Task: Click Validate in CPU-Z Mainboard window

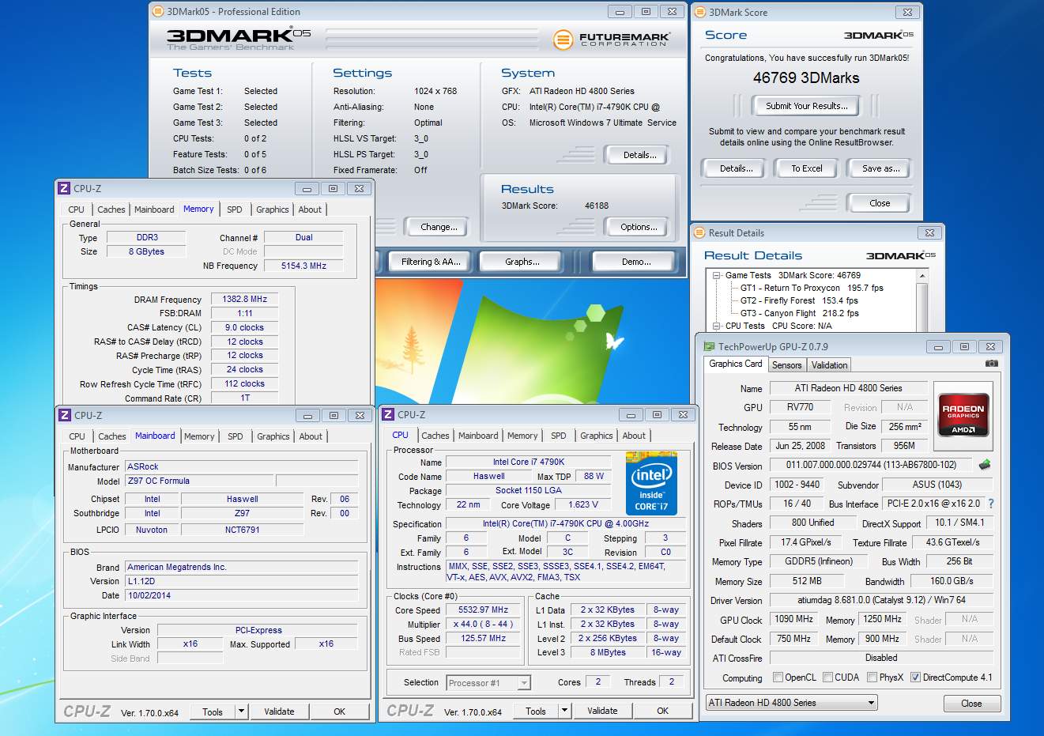Action: [x=279, y=711]
